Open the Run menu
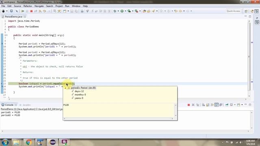 point(67,6)
